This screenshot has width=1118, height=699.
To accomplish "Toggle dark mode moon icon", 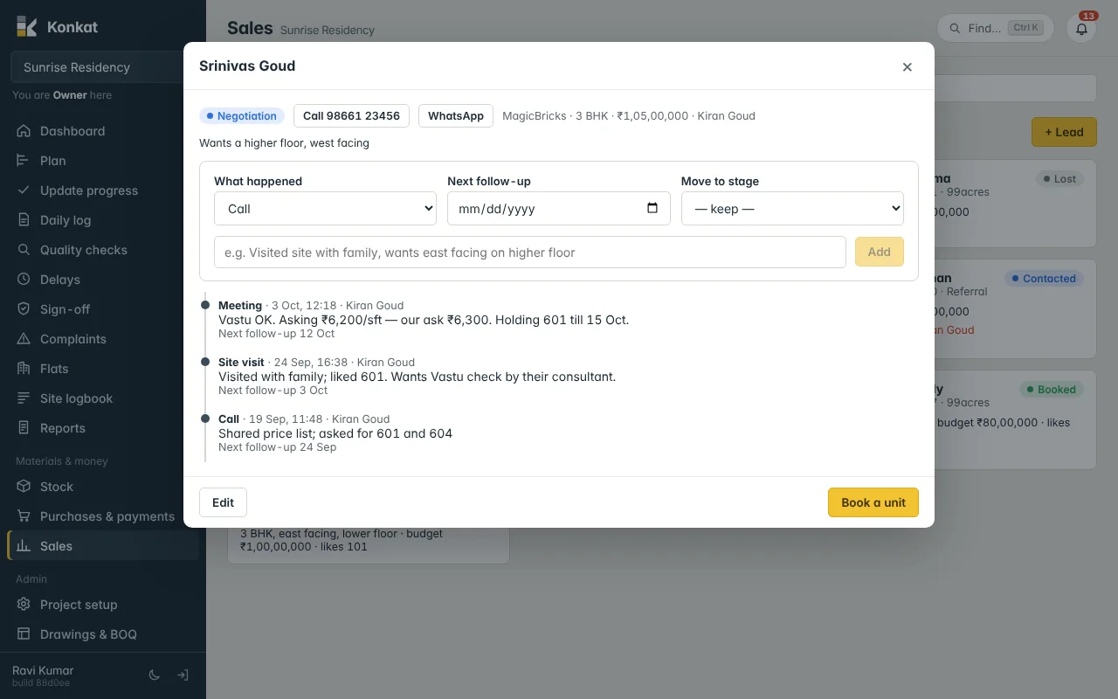I will [155, 675].
